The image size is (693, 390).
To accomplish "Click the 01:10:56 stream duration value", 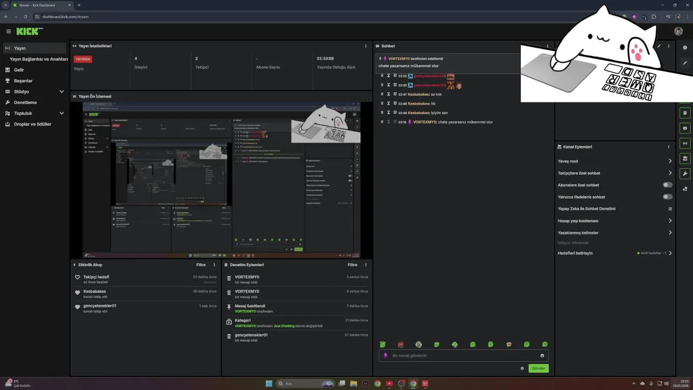I will 325,58.
